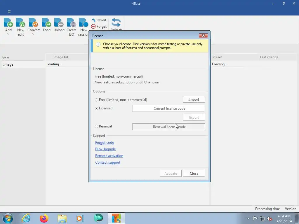Open the Remote activation link

(109, 156)
